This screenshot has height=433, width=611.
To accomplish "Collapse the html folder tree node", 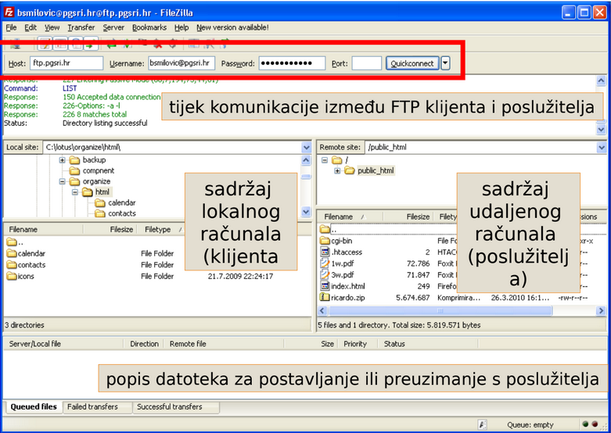I will coord(75,192).
